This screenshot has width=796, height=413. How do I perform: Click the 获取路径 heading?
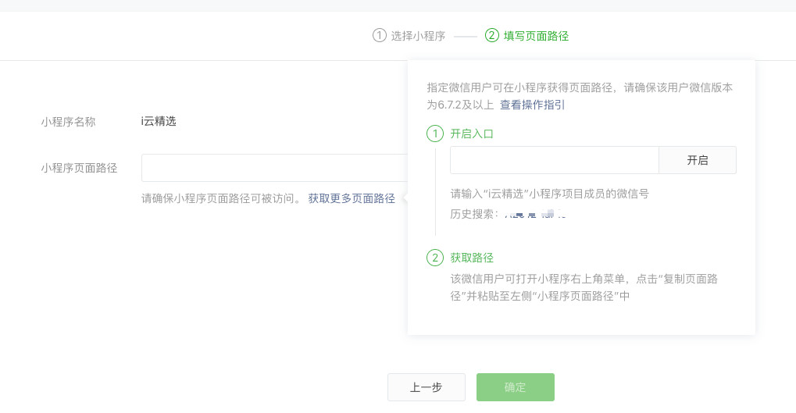tap(472, 258)
